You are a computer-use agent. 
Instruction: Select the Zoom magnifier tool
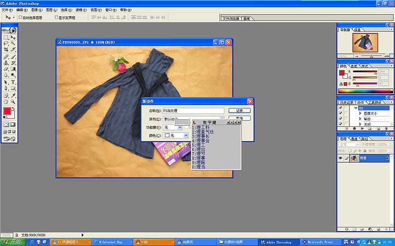point(13,101)
